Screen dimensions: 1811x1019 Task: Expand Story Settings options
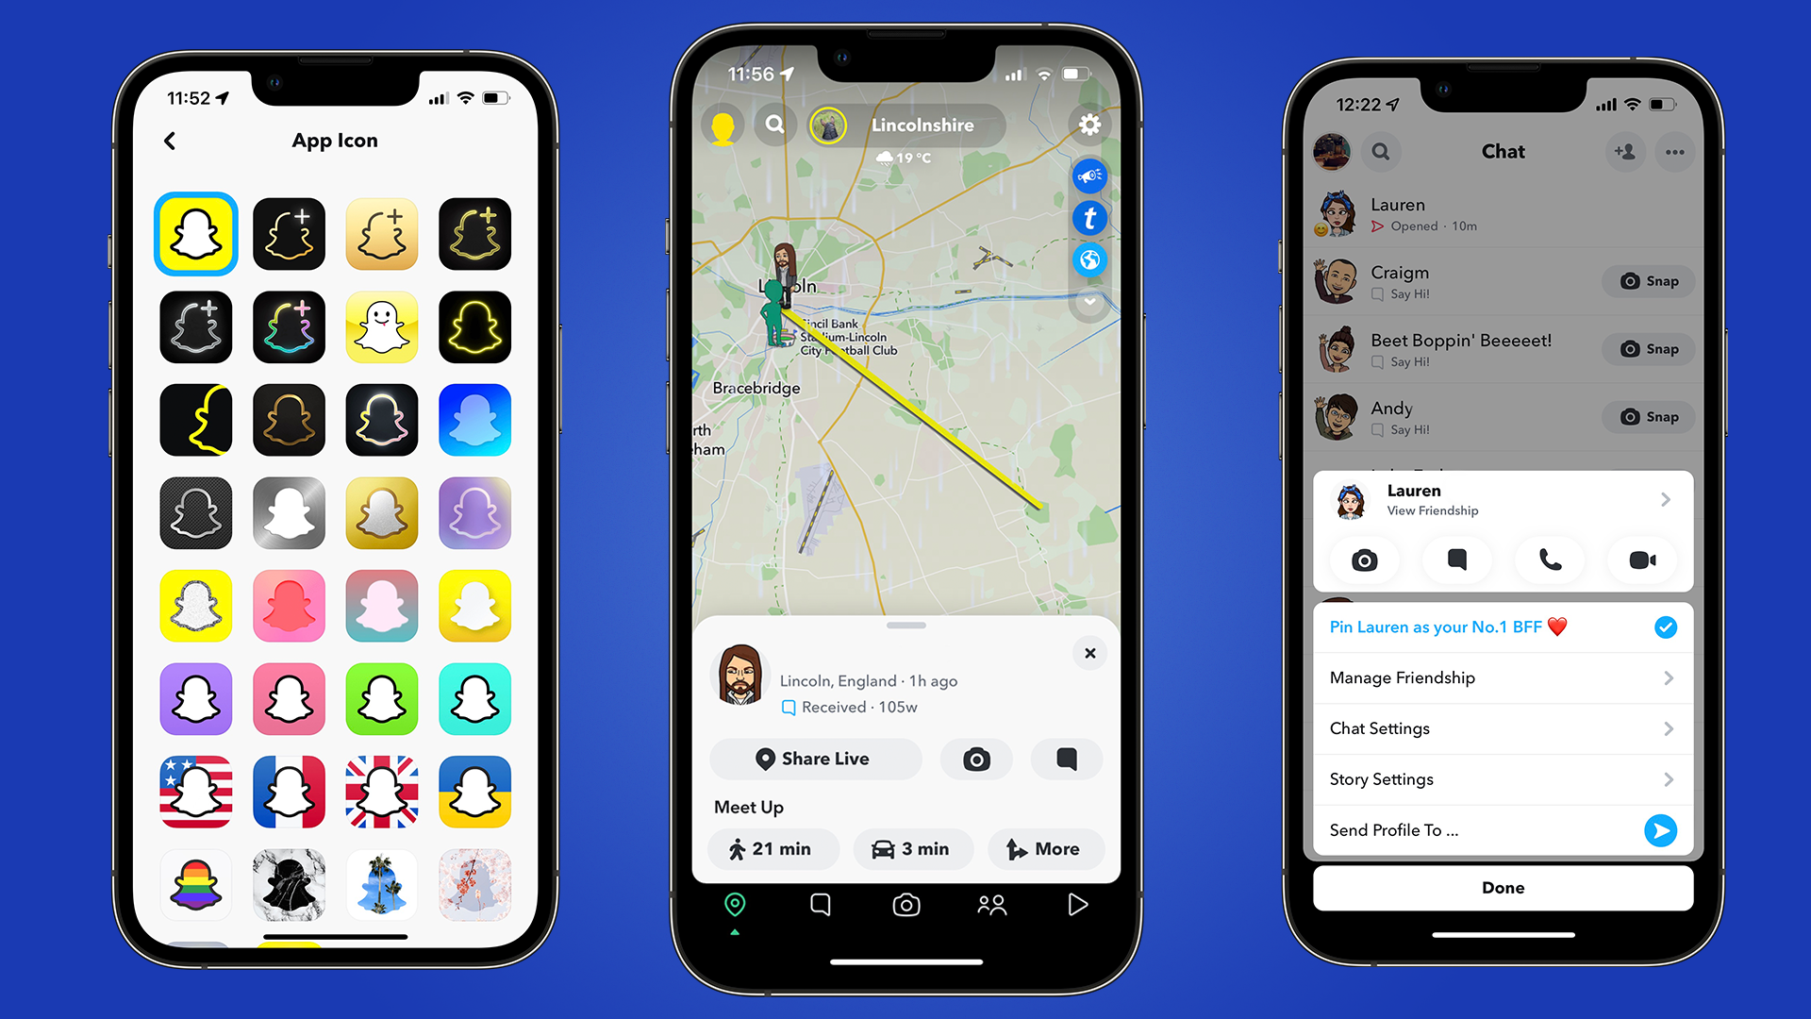click(1667, 777)
